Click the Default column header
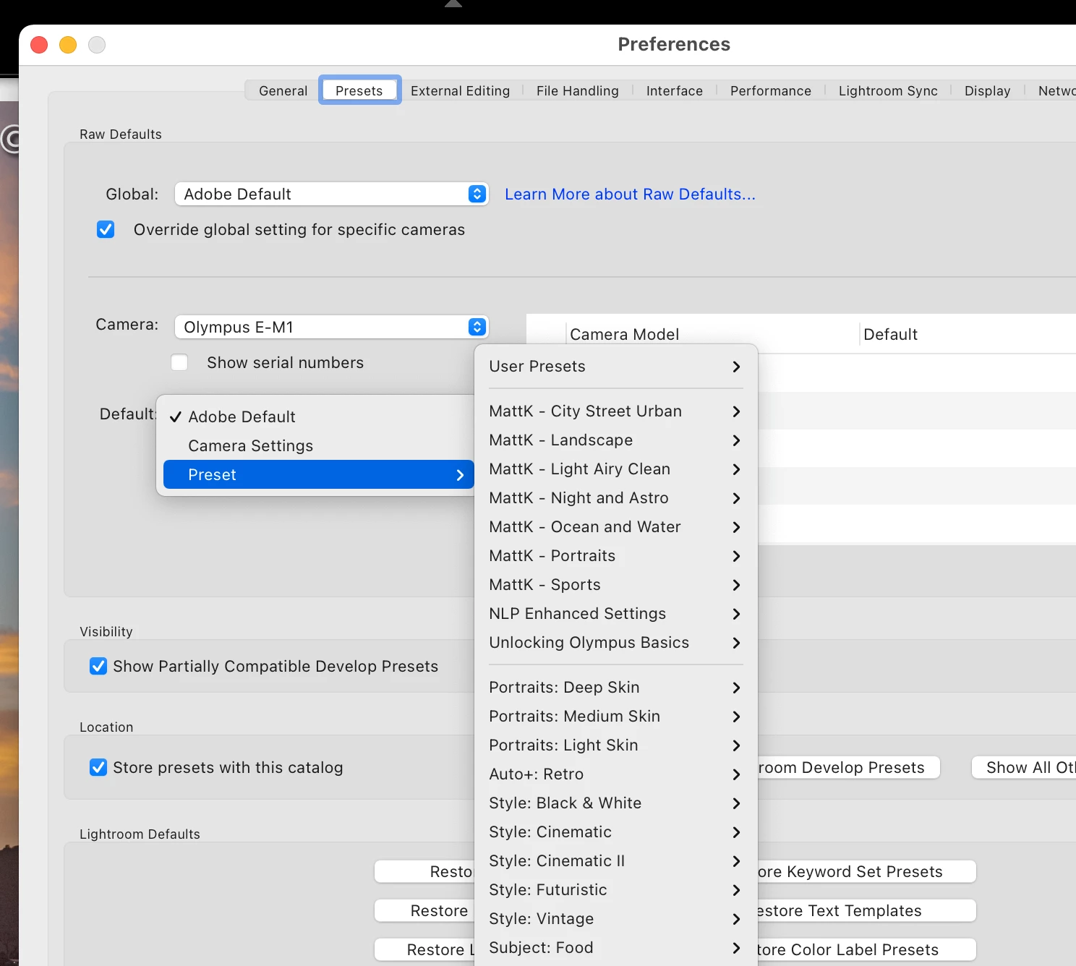The image size is (1076, 966). point(968,334)
